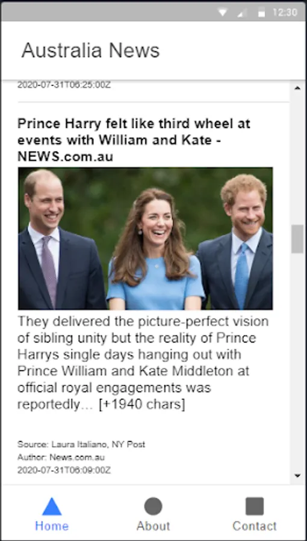307x541 pixels.
Task: Click the Source: Laura Italiano, NY Post line
Action: click(x=81, y=444)
